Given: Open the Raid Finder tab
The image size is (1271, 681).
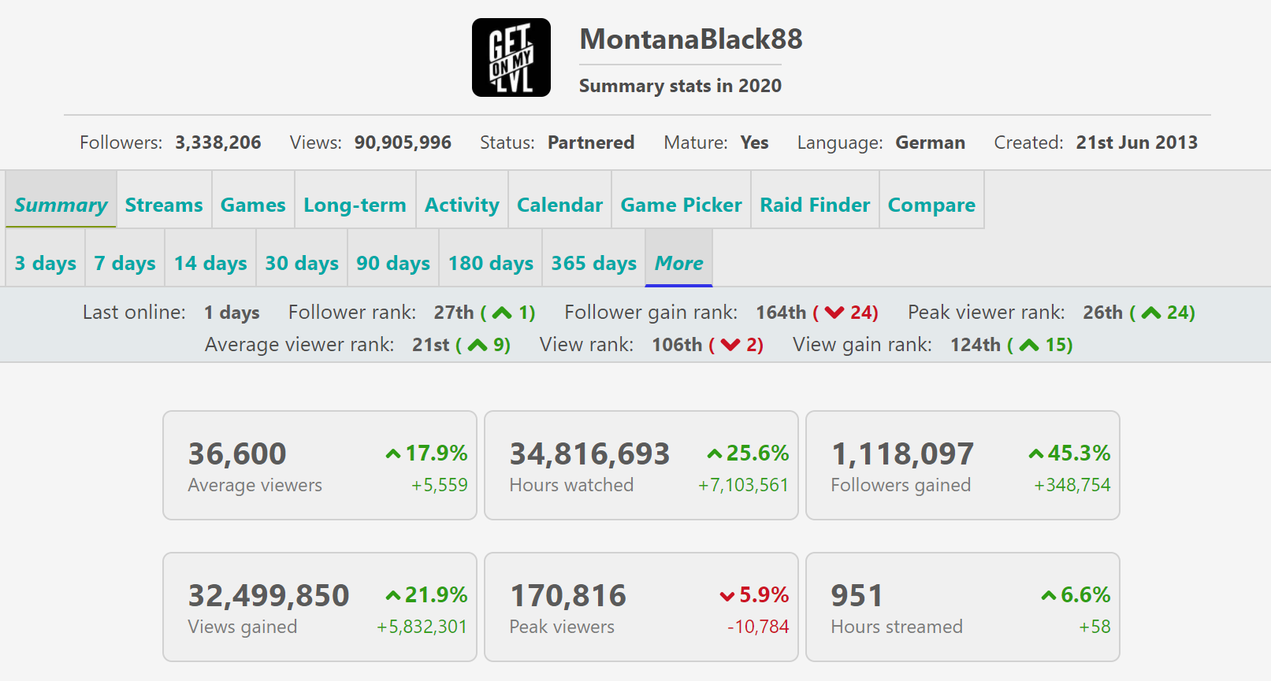Looking at the screenshot, I should pyautogui.click(x=815, y=205).
